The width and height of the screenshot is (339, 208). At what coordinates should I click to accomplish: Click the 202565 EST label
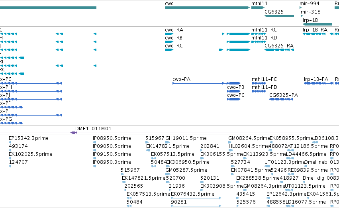click(x=133, y=186)
